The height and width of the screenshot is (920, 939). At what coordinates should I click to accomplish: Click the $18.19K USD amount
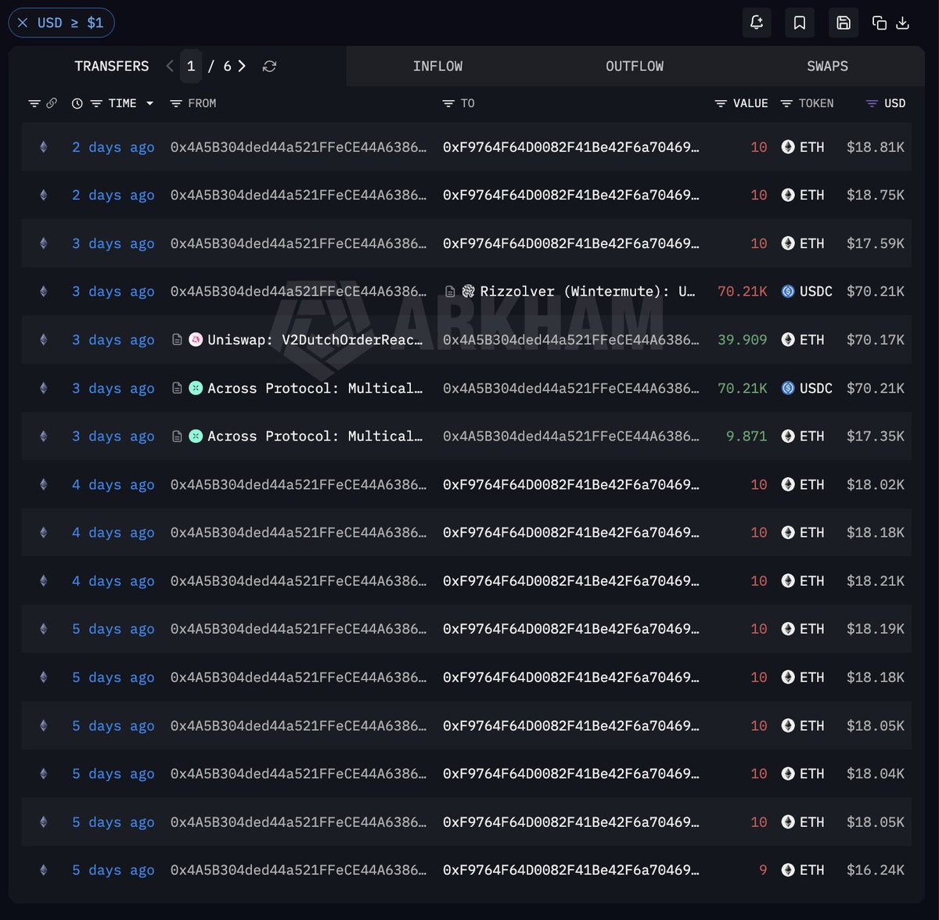[876, 629]
